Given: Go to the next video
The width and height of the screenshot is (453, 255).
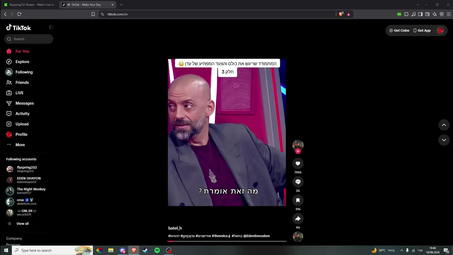Looking at the screenshot, I should pos(444,140).
